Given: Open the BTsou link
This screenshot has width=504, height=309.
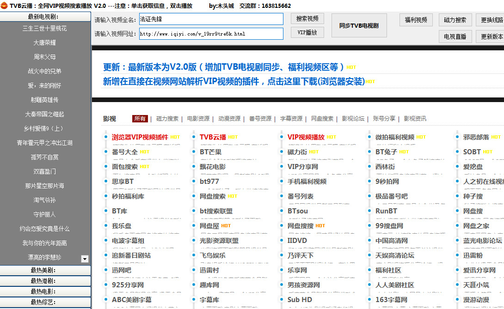Looking at the screenshot, I should pyautogui.click(x=298, y=211).
